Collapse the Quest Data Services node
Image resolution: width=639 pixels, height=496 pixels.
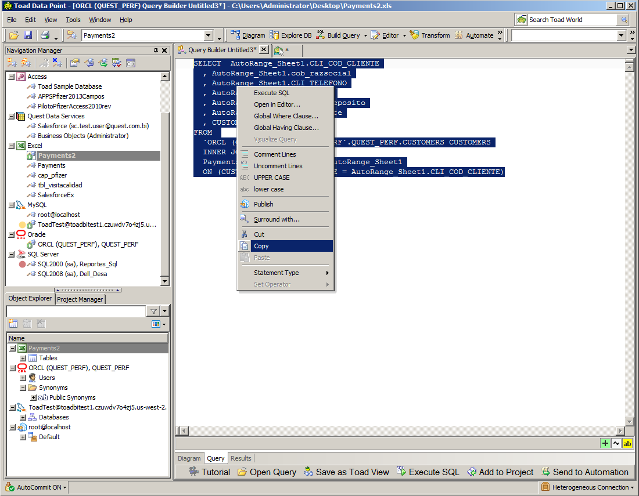pyautogui.click(x=12, y=117)
